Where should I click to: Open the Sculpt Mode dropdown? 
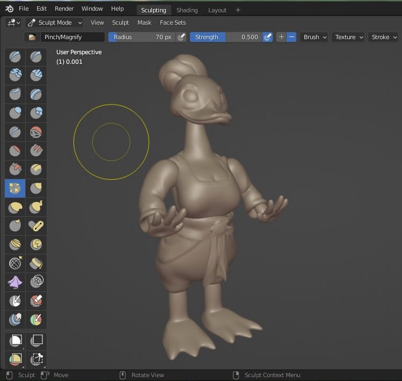55,23
